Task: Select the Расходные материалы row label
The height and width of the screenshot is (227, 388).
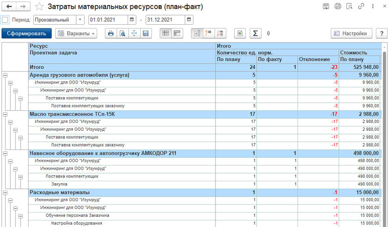Action: 122,192
